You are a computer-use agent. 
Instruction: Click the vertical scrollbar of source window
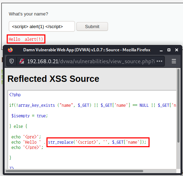tap(178, 106)
